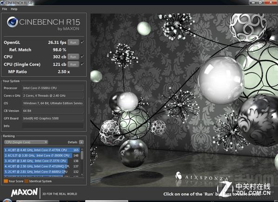Click the Info input field

tap(53, 126)
